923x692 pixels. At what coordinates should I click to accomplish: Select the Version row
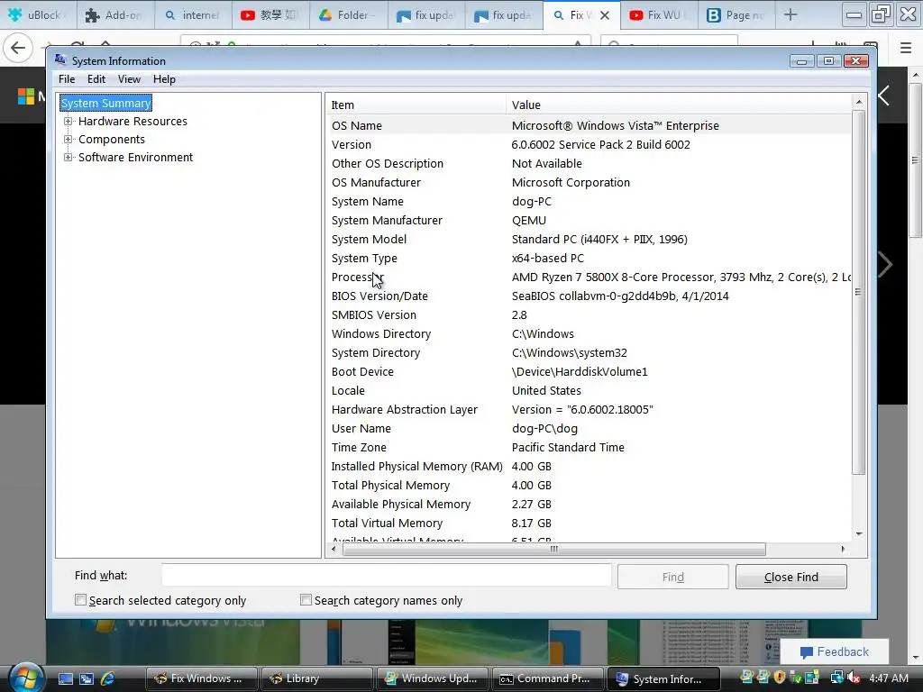click(x=589, y=144)
